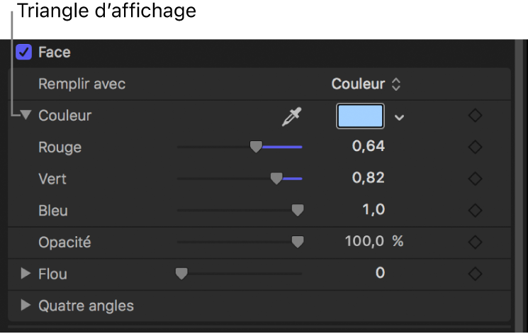Add keyframe for Bleu value
528x334 pixels.
click(x=476, y=210)
